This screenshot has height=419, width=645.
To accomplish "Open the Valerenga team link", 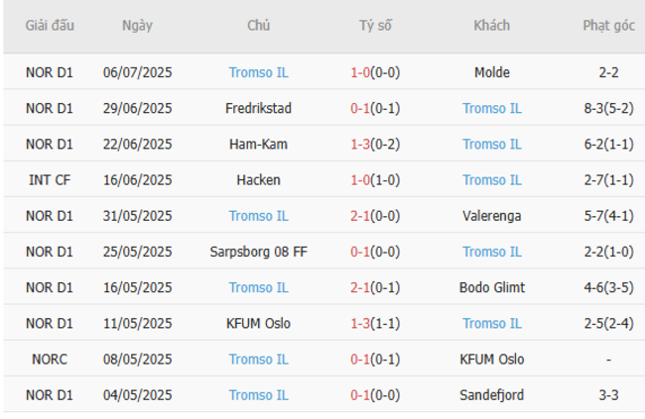I will [x=492, y=216].
